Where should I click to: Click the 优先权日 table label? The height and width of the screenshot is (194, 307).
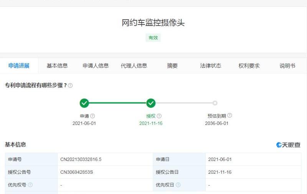[x=165, y=185]
